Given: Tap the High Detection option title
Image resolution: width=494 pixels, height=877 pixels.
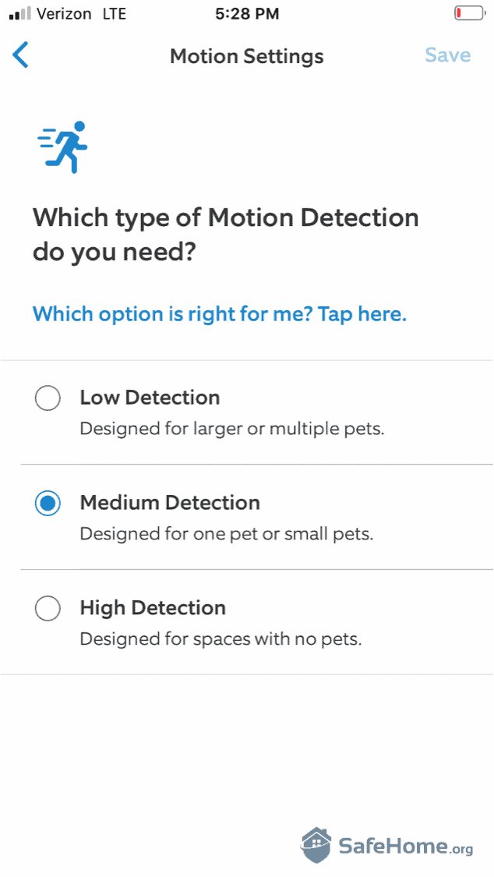Looking at the screenshot, I should pyautogui.click(x=153, y=608).
